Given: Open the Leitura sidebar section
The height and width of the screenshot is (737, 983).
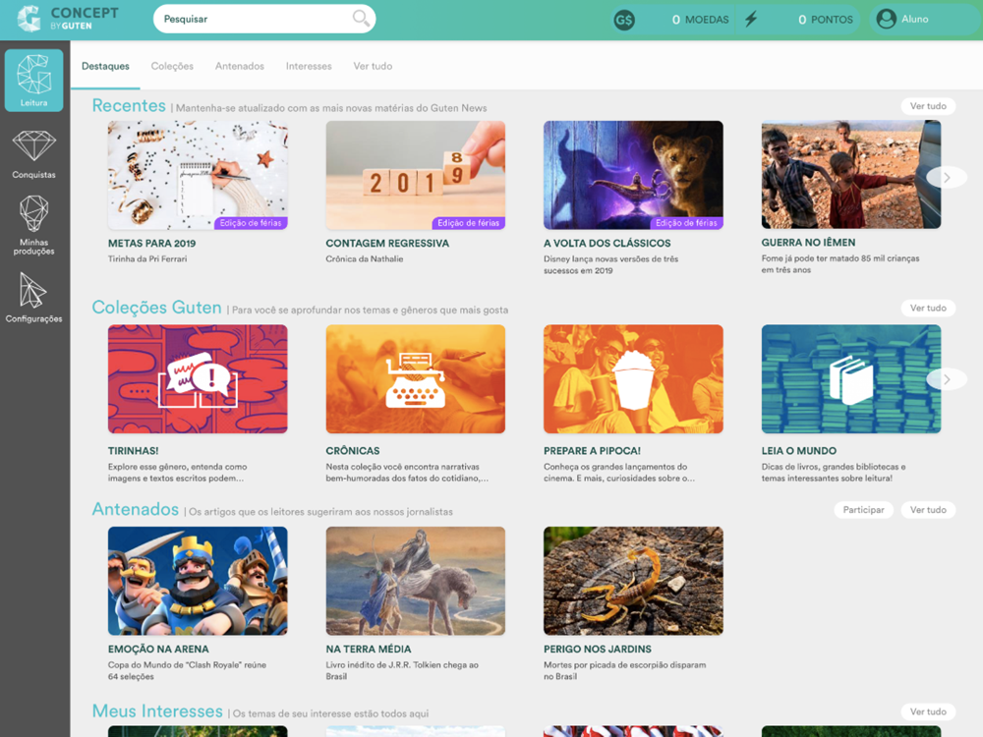Looking at the screenshot, I should 33,81.
